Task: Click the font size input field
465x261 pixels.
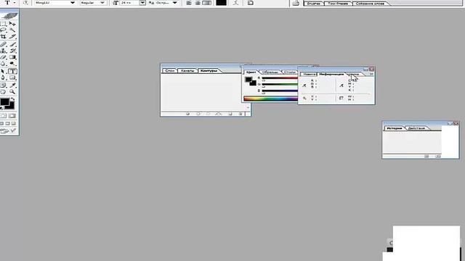Action: [129, 3]
